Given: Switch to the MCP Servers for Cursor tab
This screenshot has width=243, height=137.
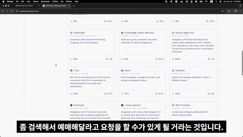Looking at the screenshot, I should [x=24, y=6].
